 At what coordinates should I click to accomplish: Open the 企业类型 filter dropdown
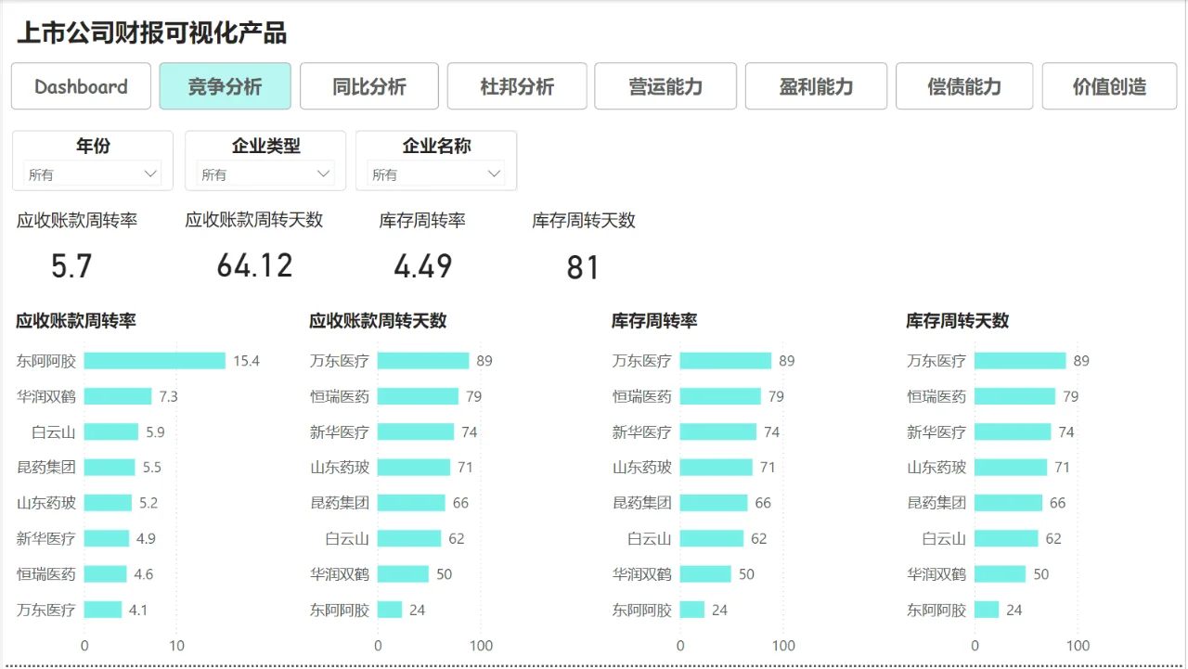click(265, 174)
